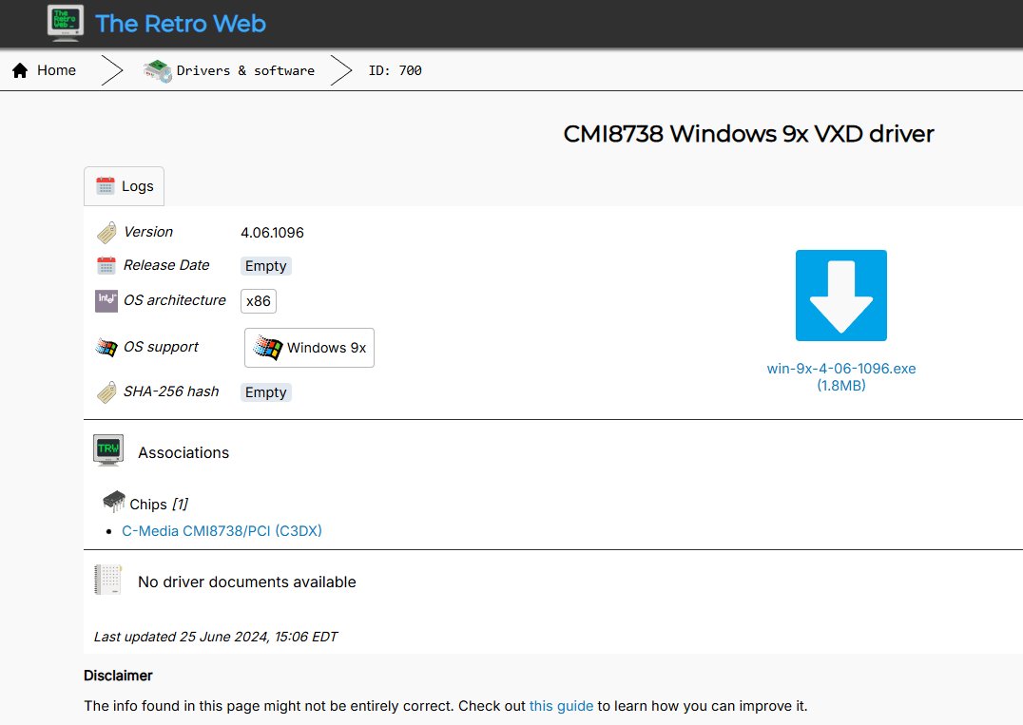Click The Retro Web logo icon
Image resolution: width=1023 pixels, height=725 pixels.
[x=66, y=23]
